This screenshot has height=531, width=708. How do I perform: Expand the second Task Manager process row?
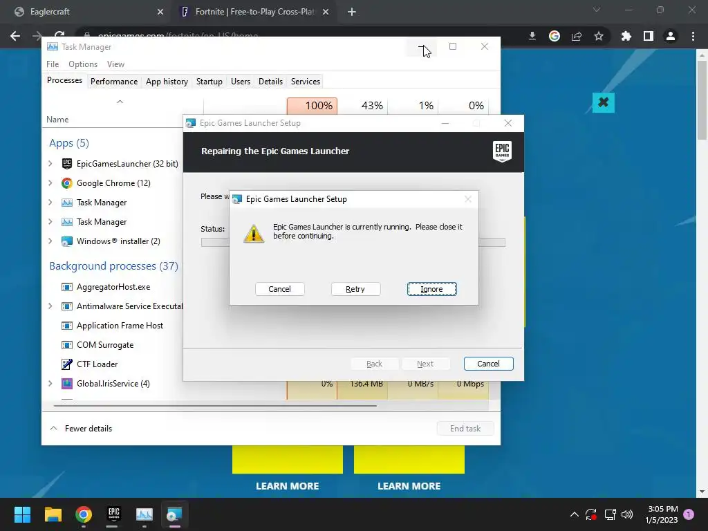(50, 222)
